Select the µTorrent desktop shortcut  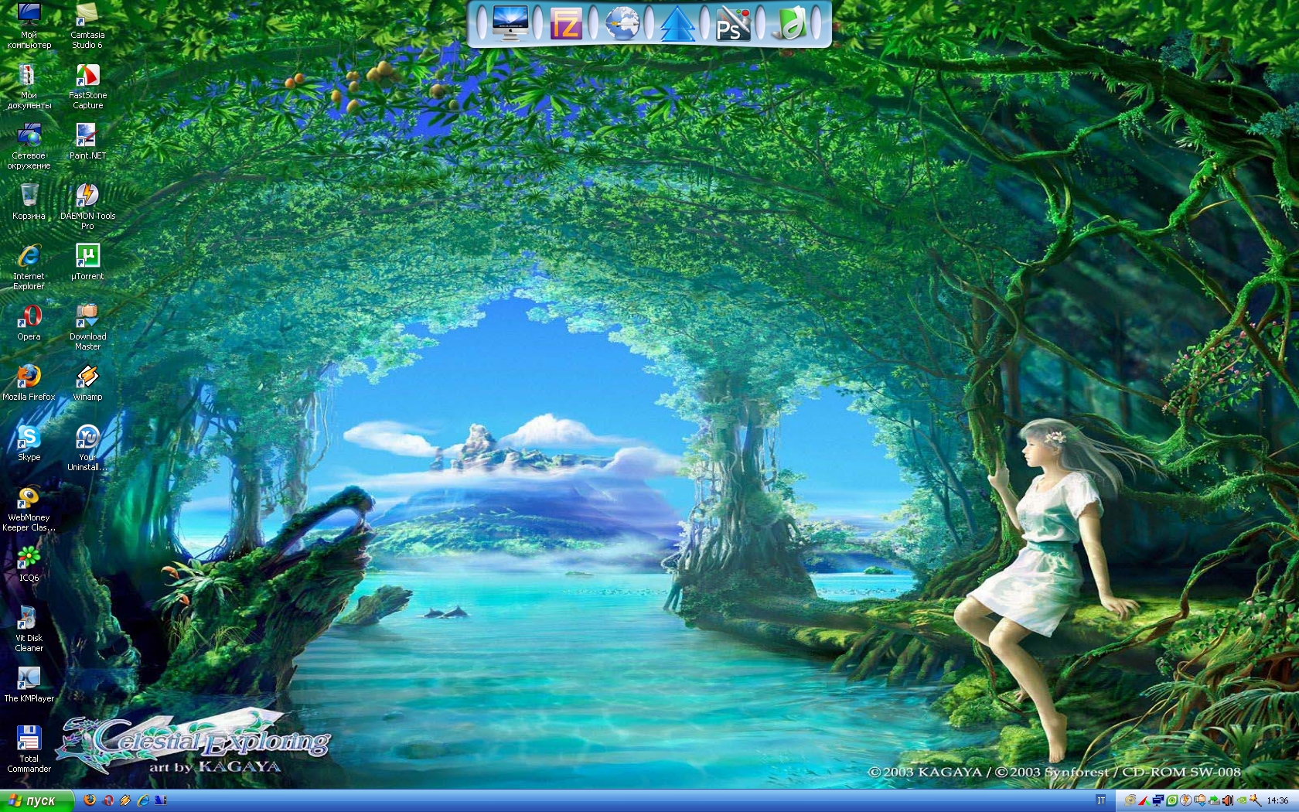coord(87,261)
